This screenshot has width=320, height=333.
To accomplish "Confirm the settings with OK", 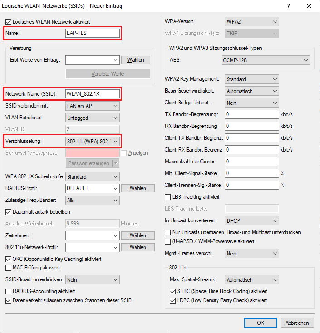I will tap(261, 323).
